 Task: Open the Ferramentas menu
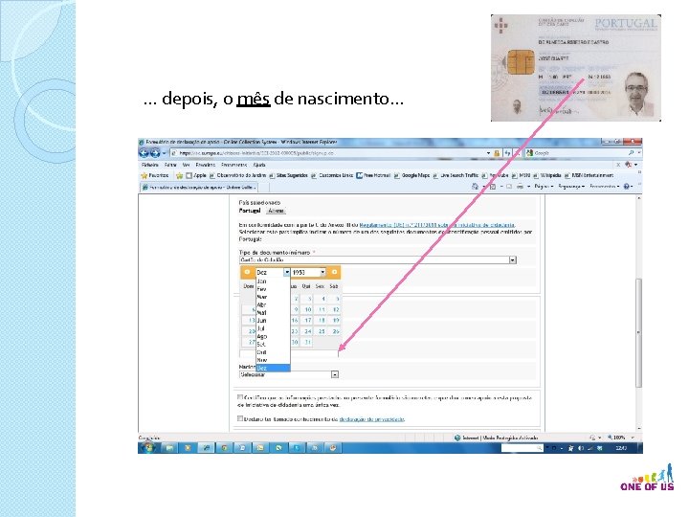[x=233, y=165]
